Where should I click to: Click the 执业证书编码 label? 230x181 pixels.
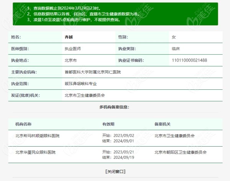coord(131,60)
